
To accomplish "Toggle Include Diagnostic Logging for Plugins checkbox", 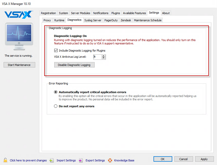I will coord(56,51).
